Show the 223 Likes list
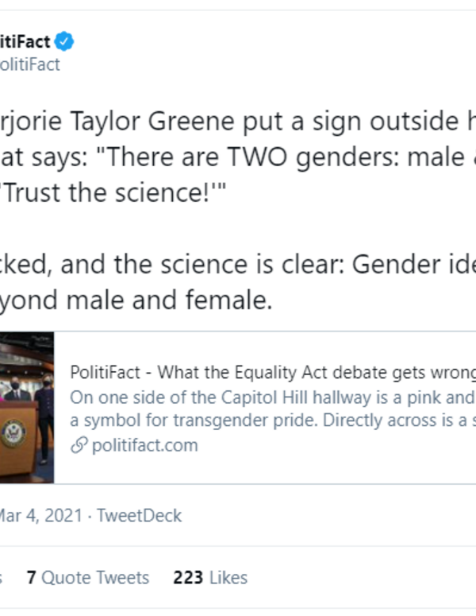 pyautogui.click(x=210, y=578)
